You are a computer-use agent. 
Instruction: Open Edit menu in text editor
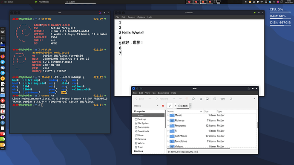tap(124, 17)
